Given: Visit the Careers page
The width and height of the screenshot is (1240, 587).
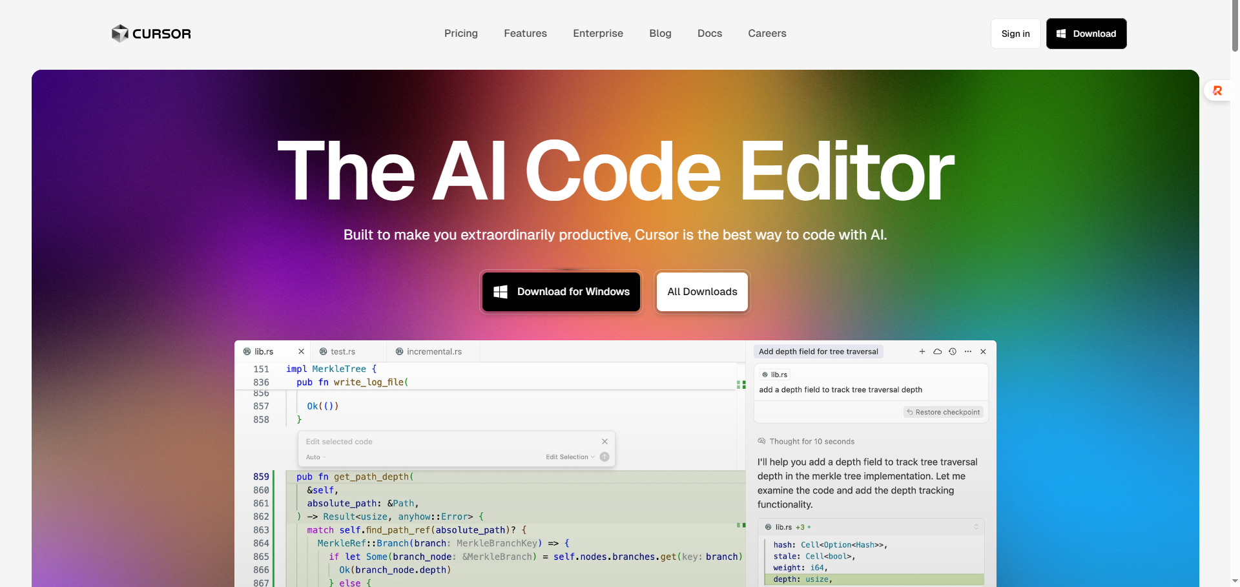Looking at the screenshot, I should click(x=767, y=34).
